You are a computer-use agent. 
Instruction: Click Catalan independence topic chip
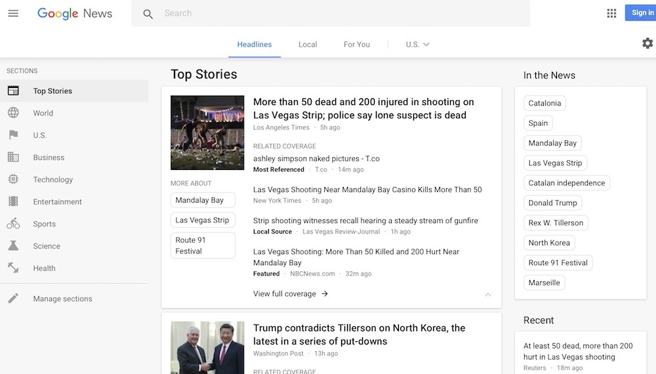coord(567,183)
